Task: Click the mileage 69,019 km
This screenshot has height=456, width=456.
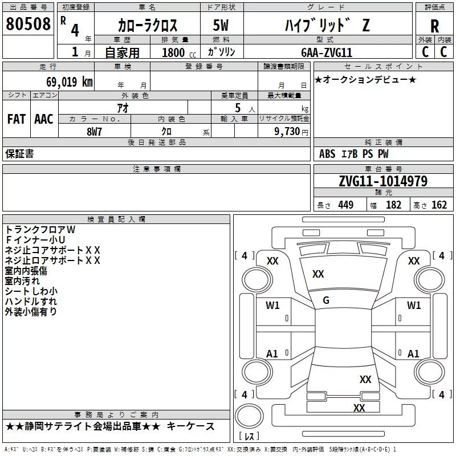Action: 70,82
